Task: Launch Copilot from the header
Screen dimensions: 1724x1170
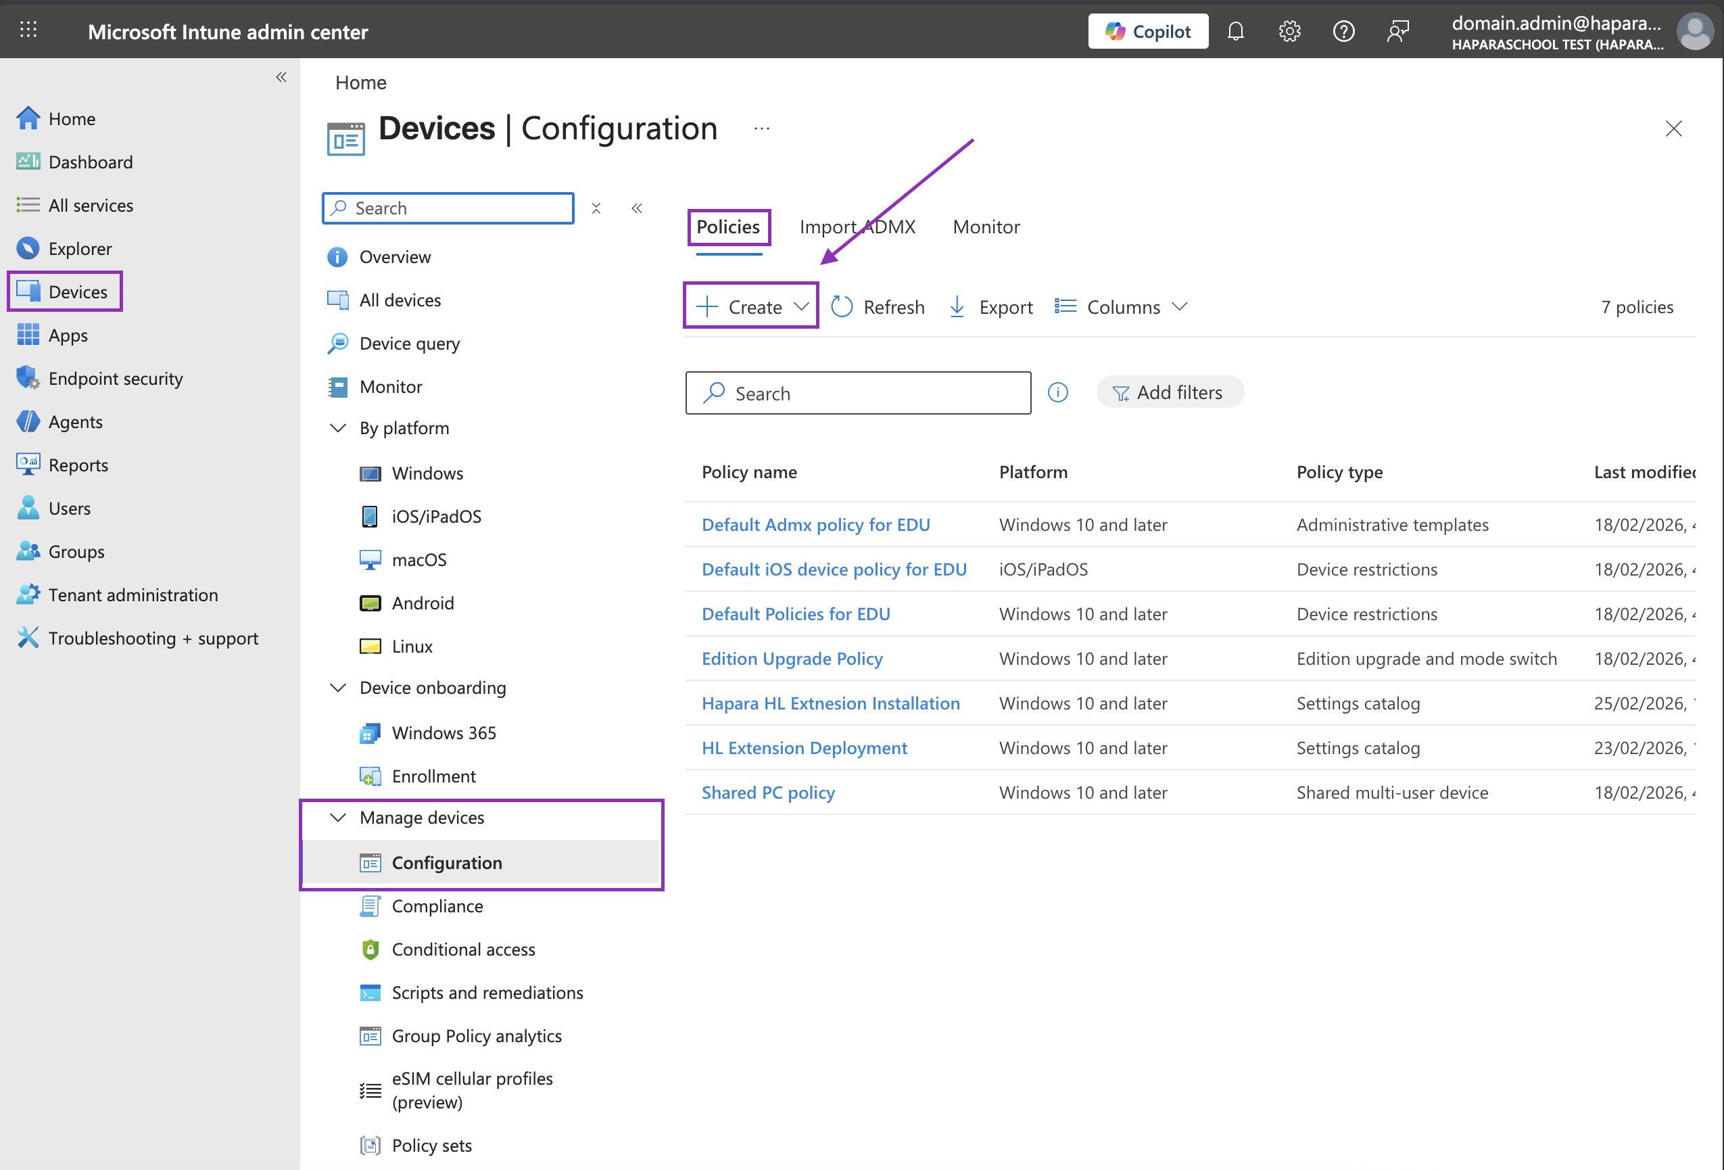Action: point(1147,31)
